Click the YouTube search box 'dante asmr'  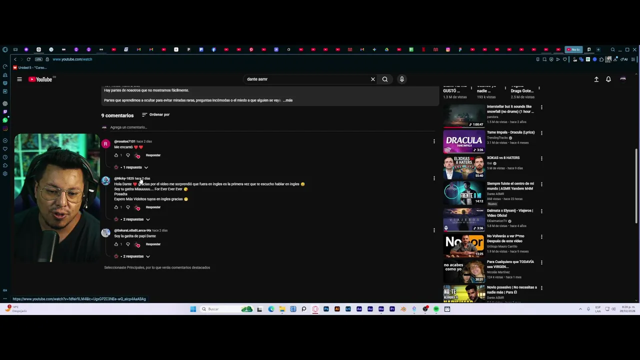click(x=305, y=79)
